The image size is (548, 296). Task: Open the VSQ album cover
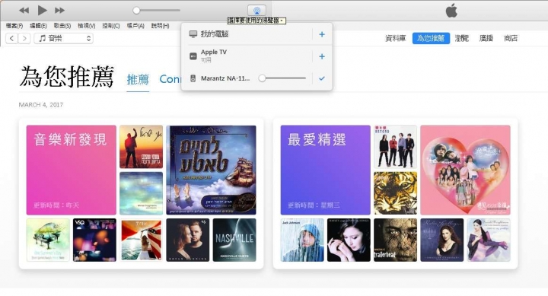(x=94, y=240)
